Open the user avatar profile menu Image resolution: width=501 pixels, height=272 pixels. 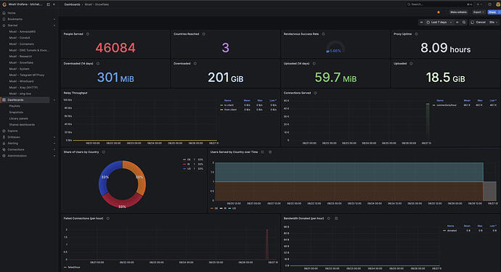click(x=498, y=4)
